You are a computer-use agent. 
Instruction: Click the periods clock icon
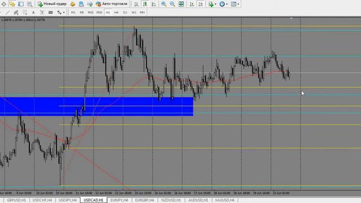(x=222, y=4)
